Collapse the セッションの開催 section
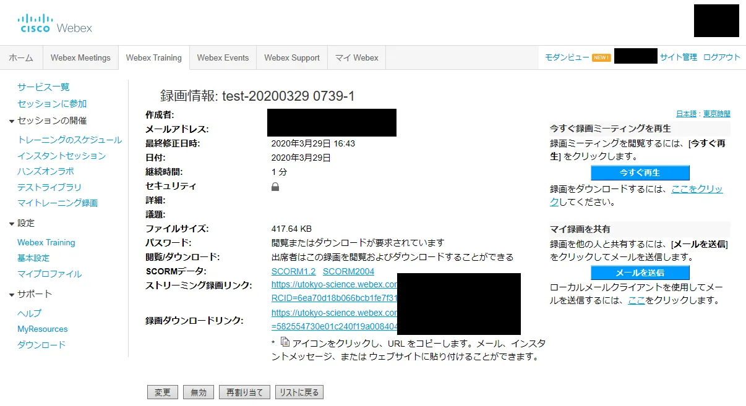 [x=12, y=121]
